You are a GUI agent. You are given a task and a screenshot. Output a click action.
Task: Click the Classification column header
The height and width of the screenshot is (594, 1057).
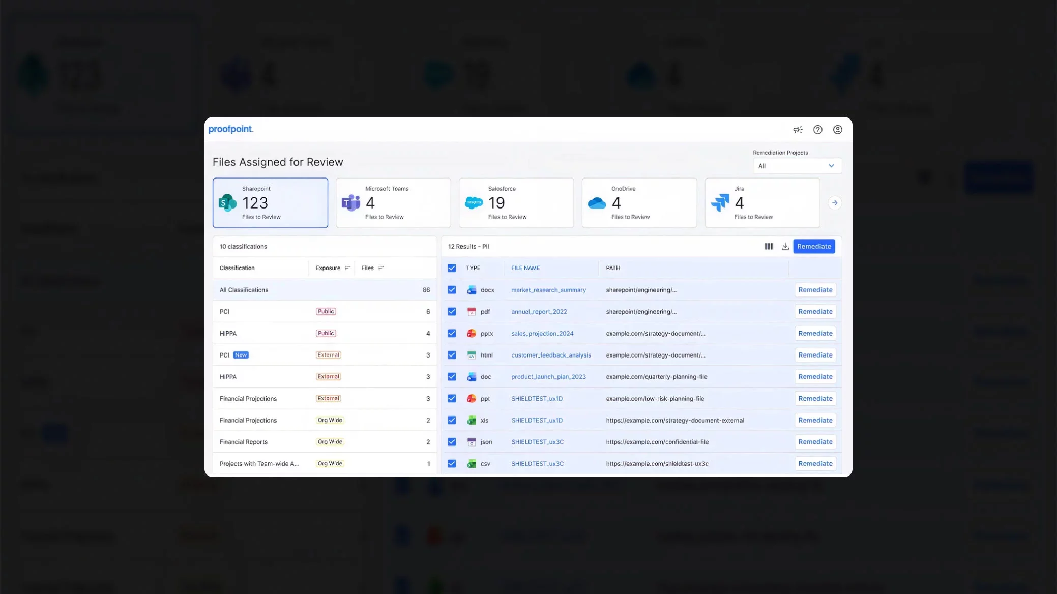[237, 268]
